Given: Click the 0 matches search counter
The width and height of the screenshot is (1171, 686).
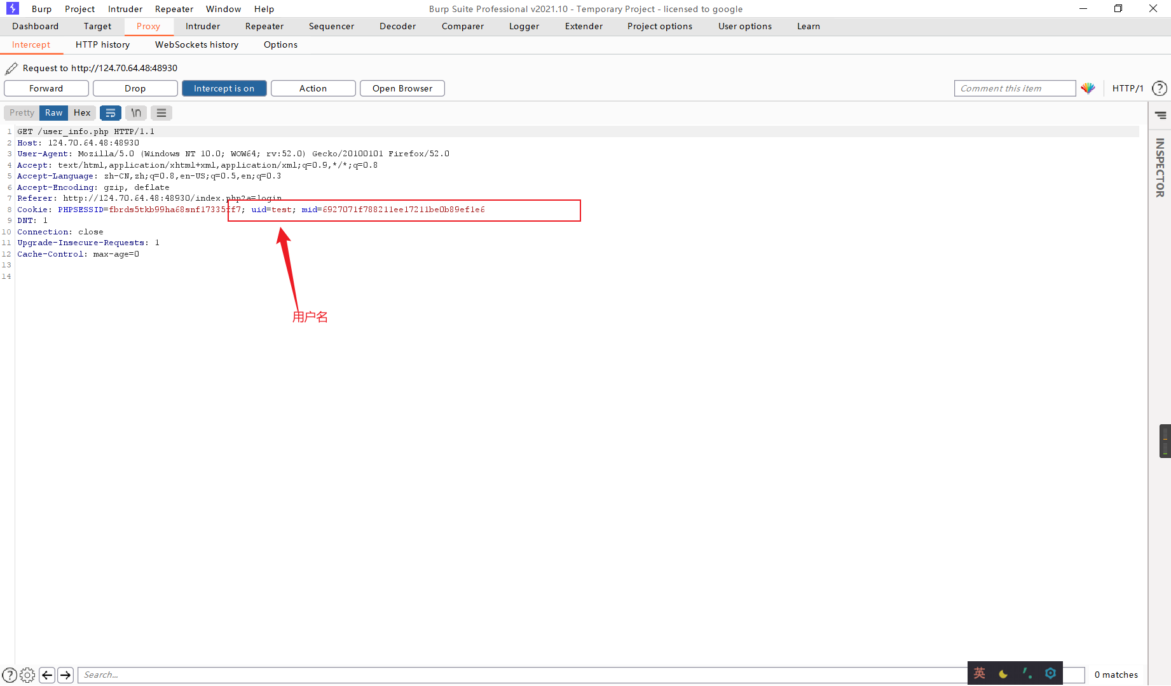Looking at the screenshot, I should point(1116,675).
